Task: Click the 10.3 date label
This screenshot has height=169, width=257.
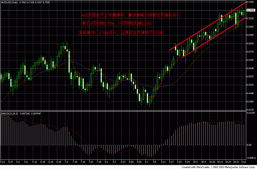Action: point(195,162)
